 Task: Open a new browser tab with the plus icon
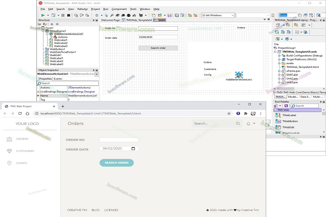click(62, 106)
